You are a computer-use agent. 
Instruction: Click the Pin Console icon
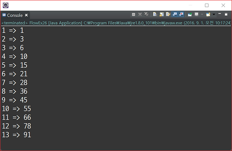pyautogui.click(x=190, y=15)
